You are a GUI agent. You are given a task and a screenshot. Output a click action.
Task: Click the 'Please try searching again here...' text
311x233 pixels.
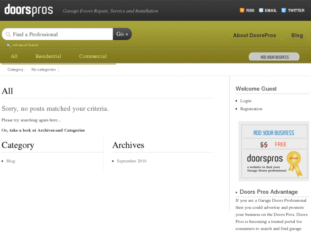point(31,120)
